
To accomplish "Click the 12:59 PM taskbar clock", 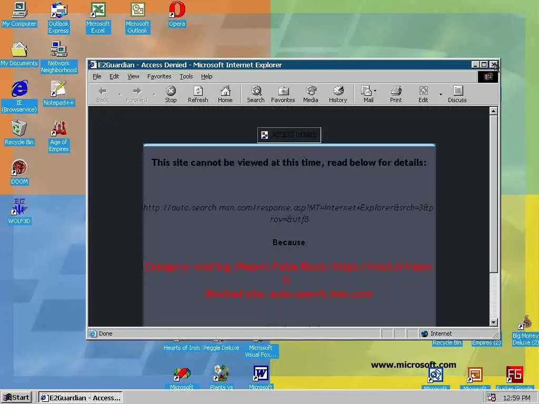I will point(517,398).
